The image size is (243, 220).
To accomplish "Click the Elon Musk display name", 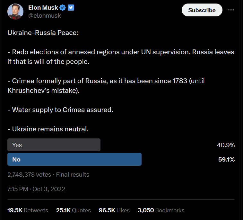I will (x=43, y=8).
